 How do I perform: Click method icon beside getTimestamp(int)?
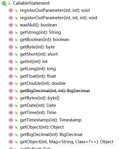tap(11, 120)
